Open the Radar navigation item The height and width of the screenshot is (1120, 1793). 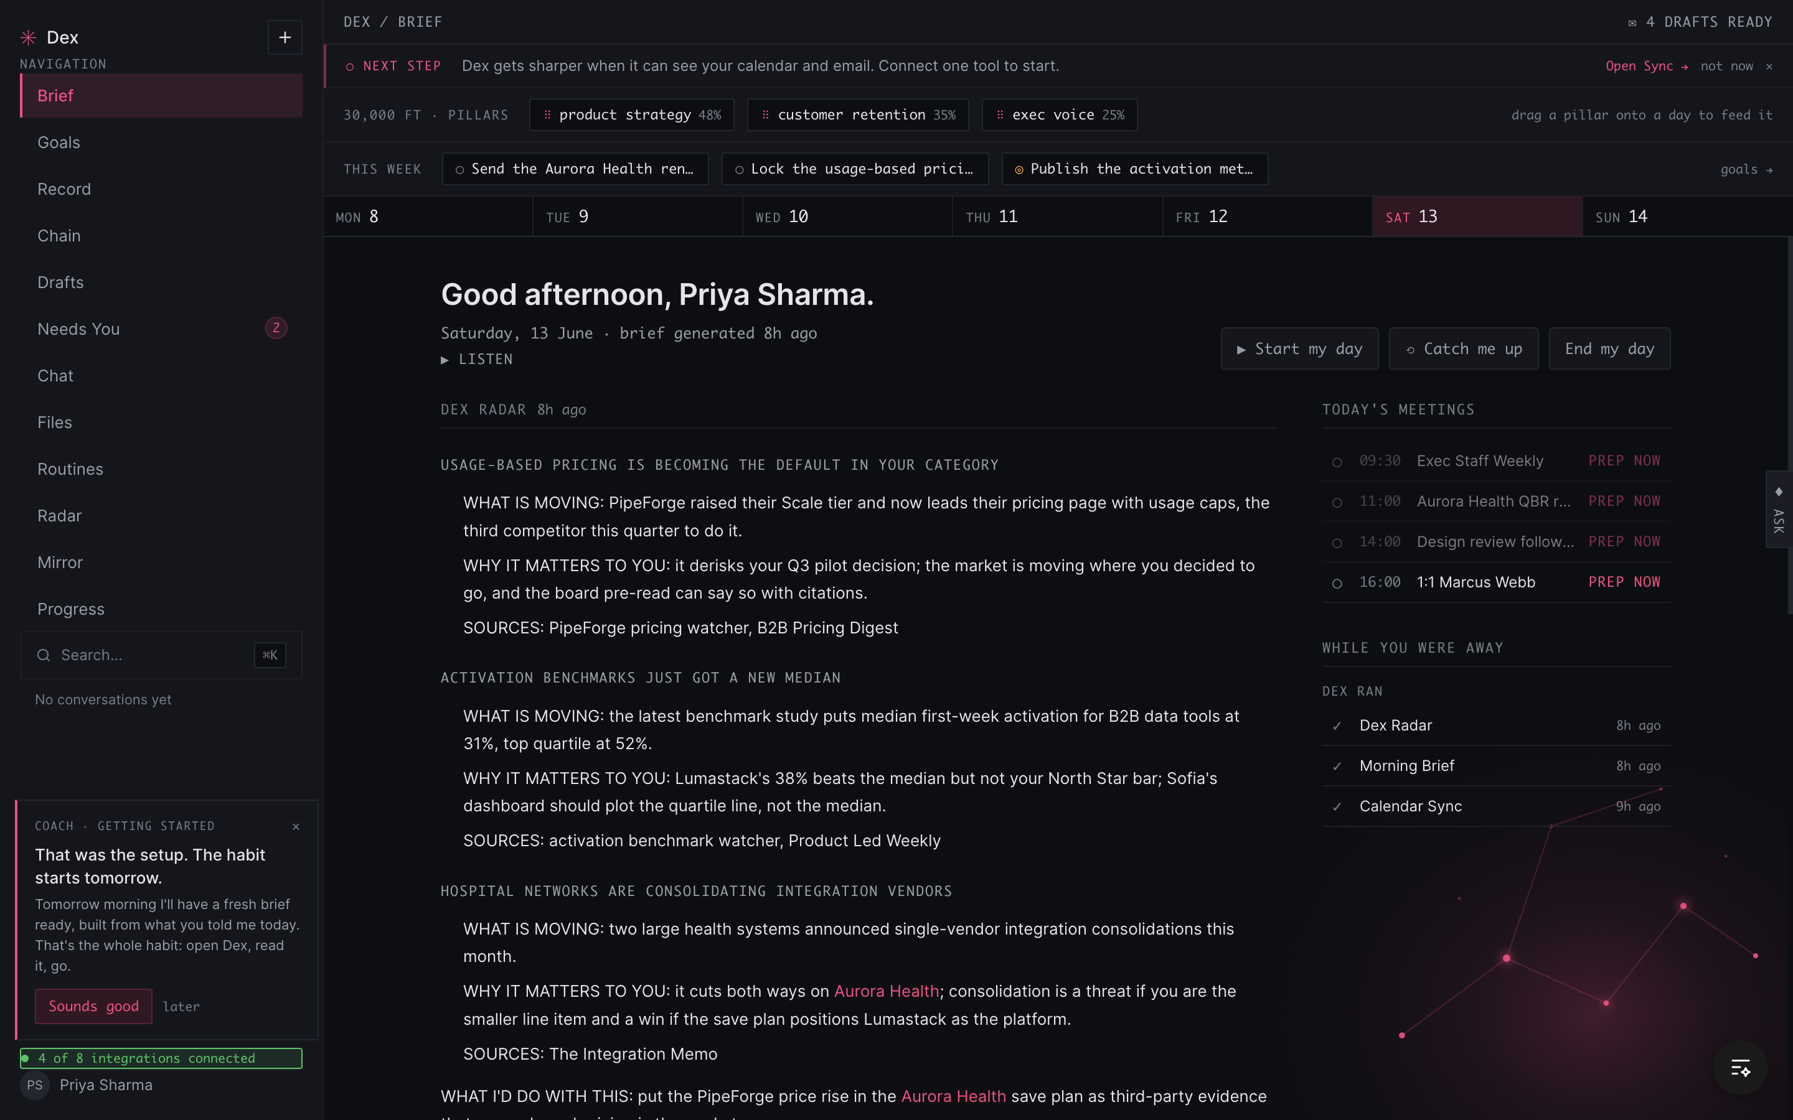pos(161,516)
